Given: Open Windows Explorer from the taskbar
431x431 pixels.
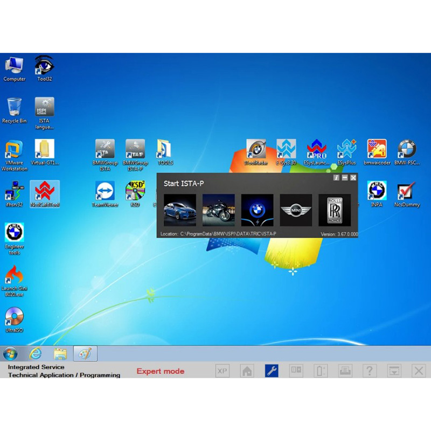Looking at the screenshot, I should pyautogui.click(x=60, y=354).
